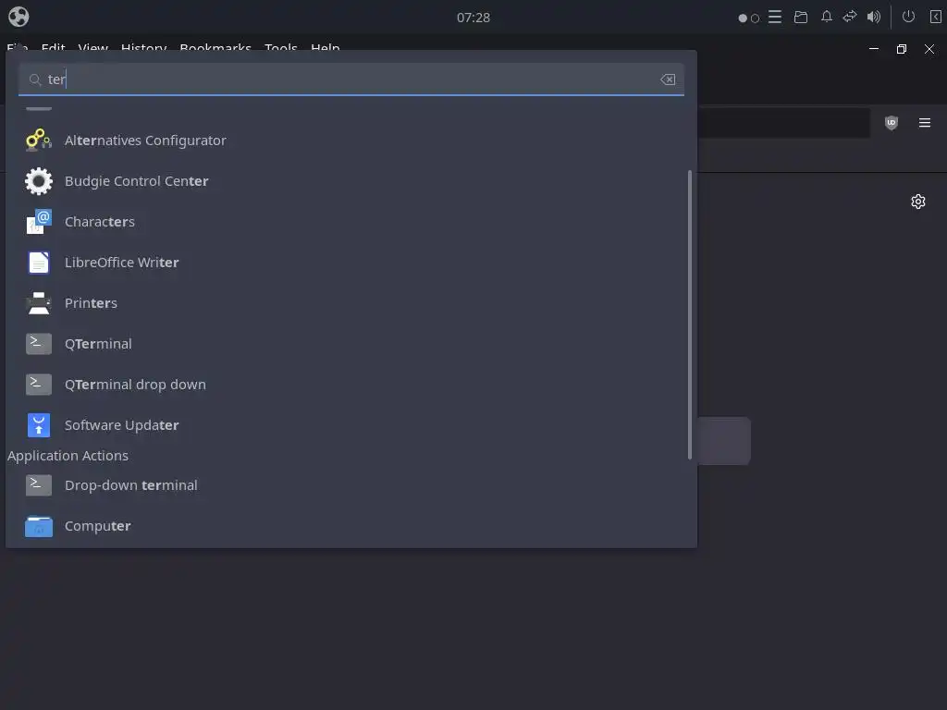This screenshot has width=947, height=710.
Task: Restore the browser window size
Action: pyautogui.click(x=901, y=49)
